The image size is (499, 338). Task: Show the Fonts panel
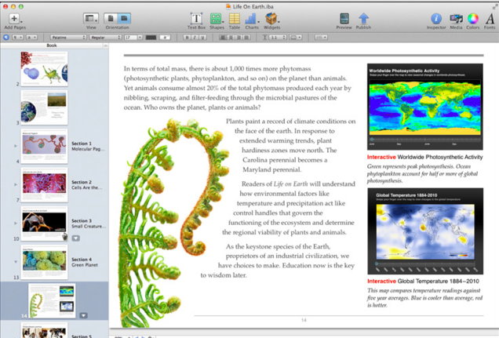[x=490, y=18]
